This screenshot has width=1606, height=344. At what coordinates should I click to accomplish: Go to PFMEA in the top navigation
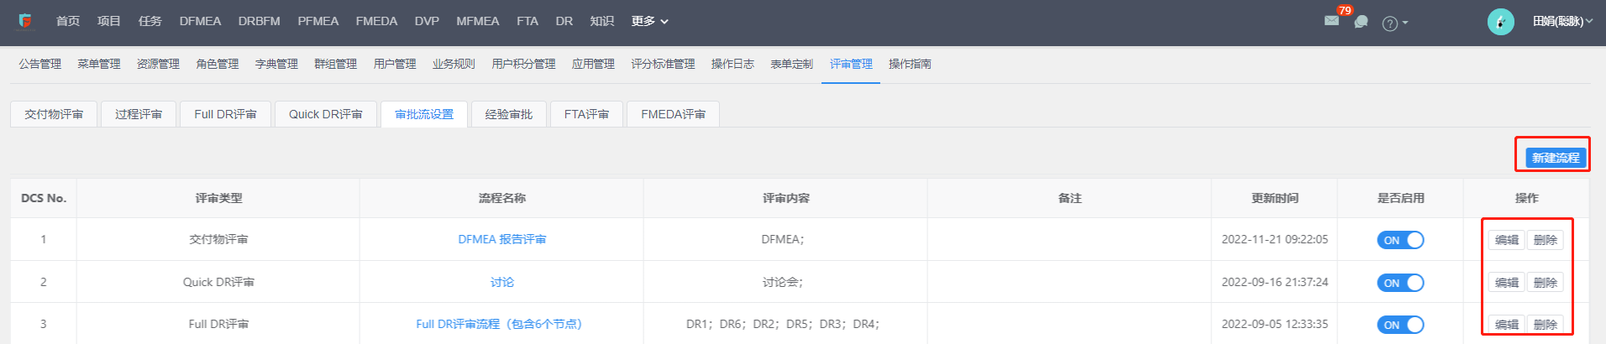pyautogui.click(x=318, y=21)
